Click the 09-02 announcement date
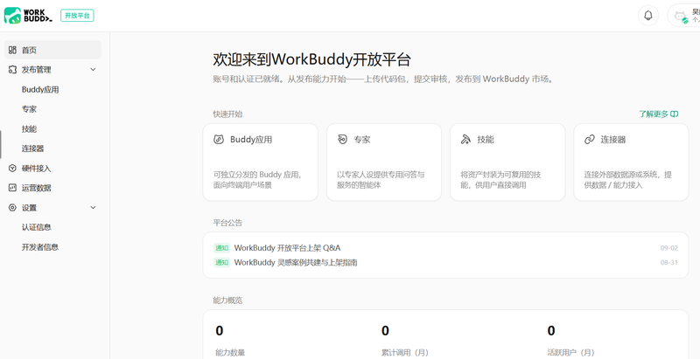This screenshot has height=359, width=700. coord(668,248)
